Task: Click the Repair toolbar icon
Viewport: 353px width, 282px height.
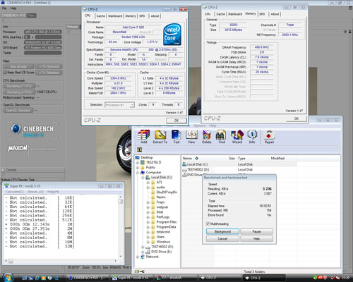Action: pyautogui.click(x=269, y=137)
